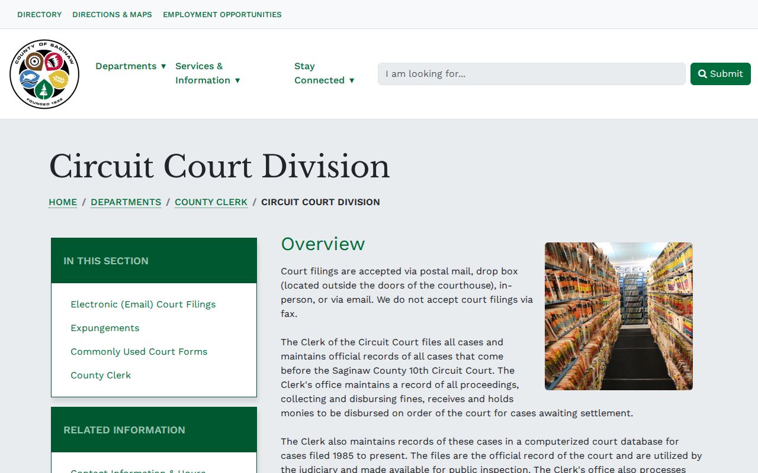Click the 'RELATED INFORMATION' header
Screen dimensions: 758x473
point(154,430)
